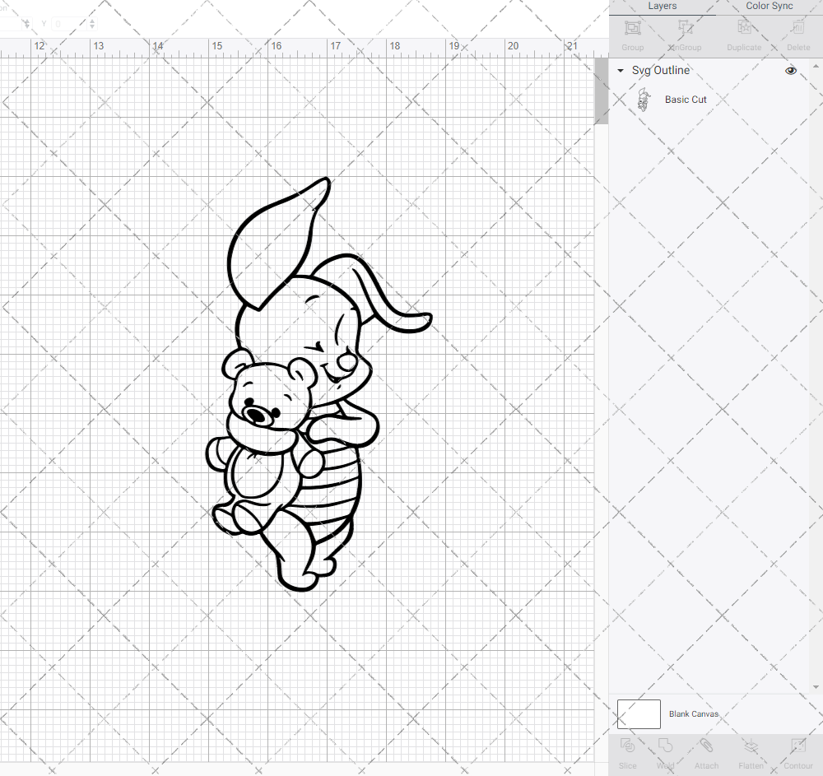Click the Weld tool icon

(665, 746)
